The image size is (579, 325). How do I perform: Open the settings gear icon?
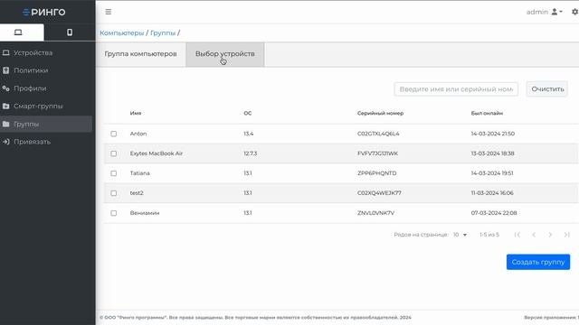click(574, 12)
